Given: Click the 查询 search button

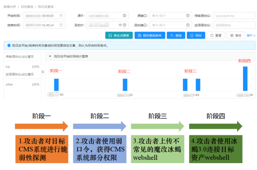Looking at the screenshot, I should [x=176, y=35].
